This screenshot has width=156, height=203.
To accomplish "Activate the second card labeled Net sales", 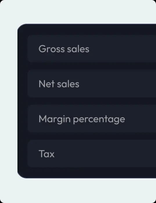I will pos(92,84).
